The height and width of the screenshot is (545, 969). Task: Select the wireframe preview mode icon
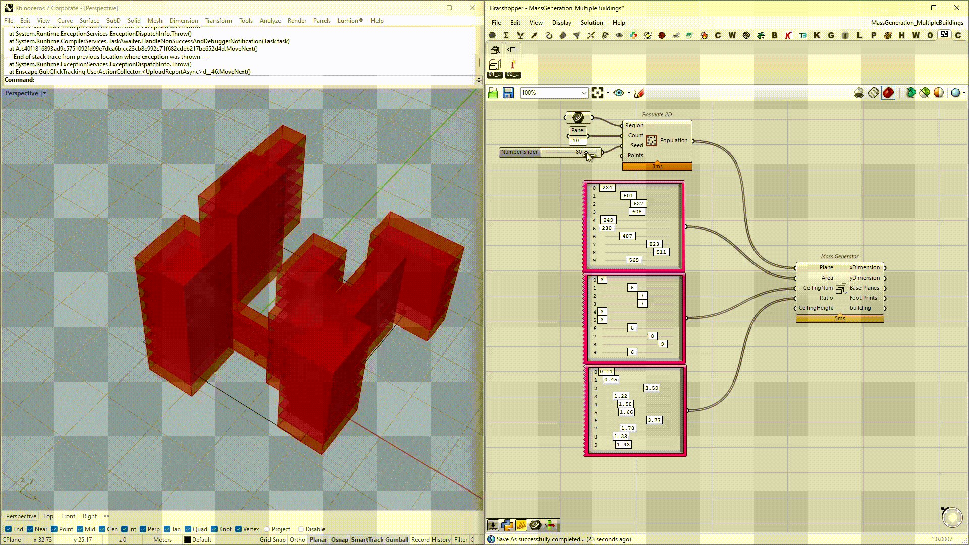tap(874, 93)
